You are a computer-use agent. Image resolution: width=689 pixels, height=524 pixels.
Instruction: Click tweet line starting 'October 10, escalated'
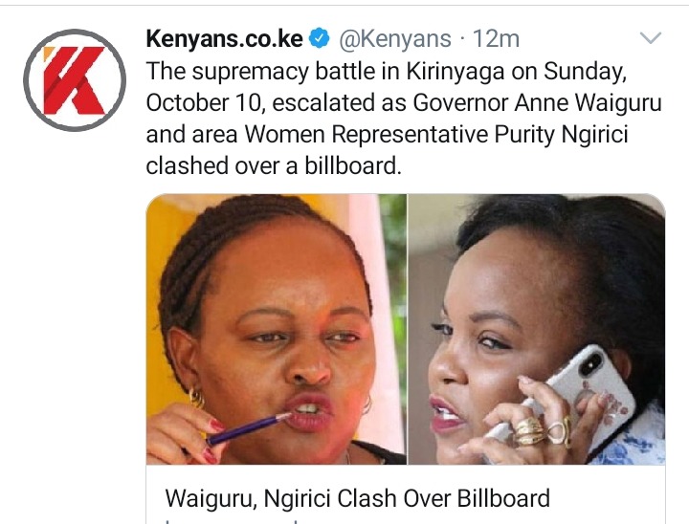click(404, 102)
